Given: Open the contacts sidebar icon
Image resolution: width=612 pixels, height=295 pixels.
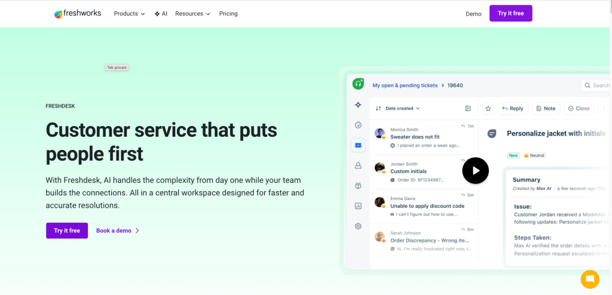Looking at the screenshot, I should 358,165.
